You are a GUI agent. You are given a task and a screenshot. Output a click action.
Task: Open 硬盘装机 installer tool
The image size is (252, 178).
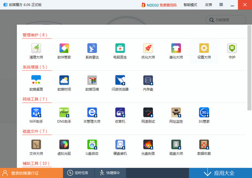(x=120, y=147)
